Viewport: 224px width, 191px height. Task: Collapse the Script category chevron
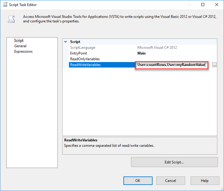[66, 42]
